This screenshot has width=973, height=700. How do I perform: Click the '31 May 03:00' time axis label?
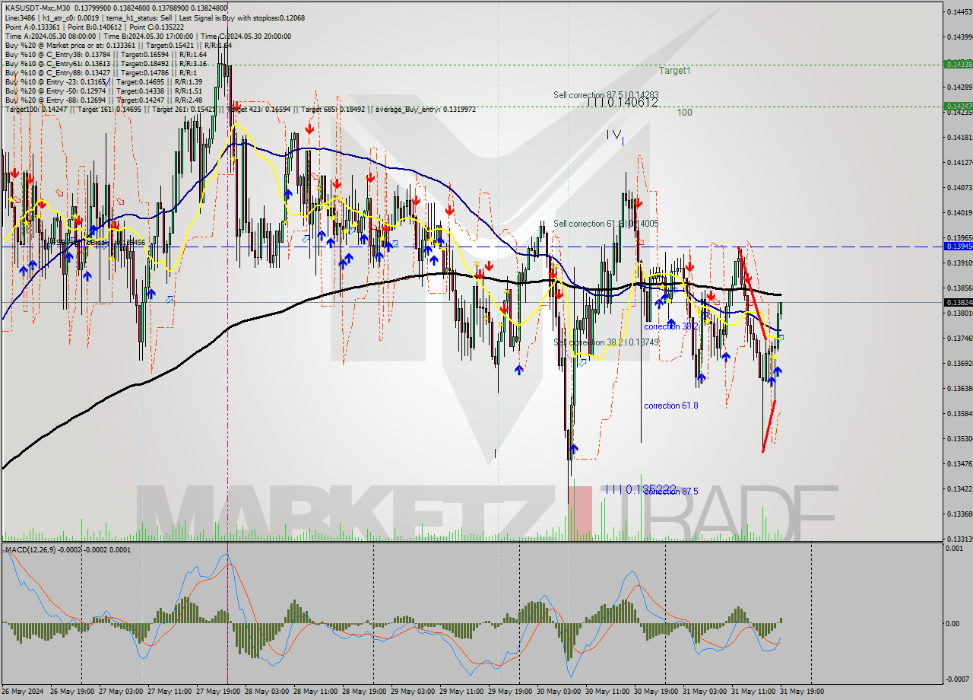(x=705, y=692)
